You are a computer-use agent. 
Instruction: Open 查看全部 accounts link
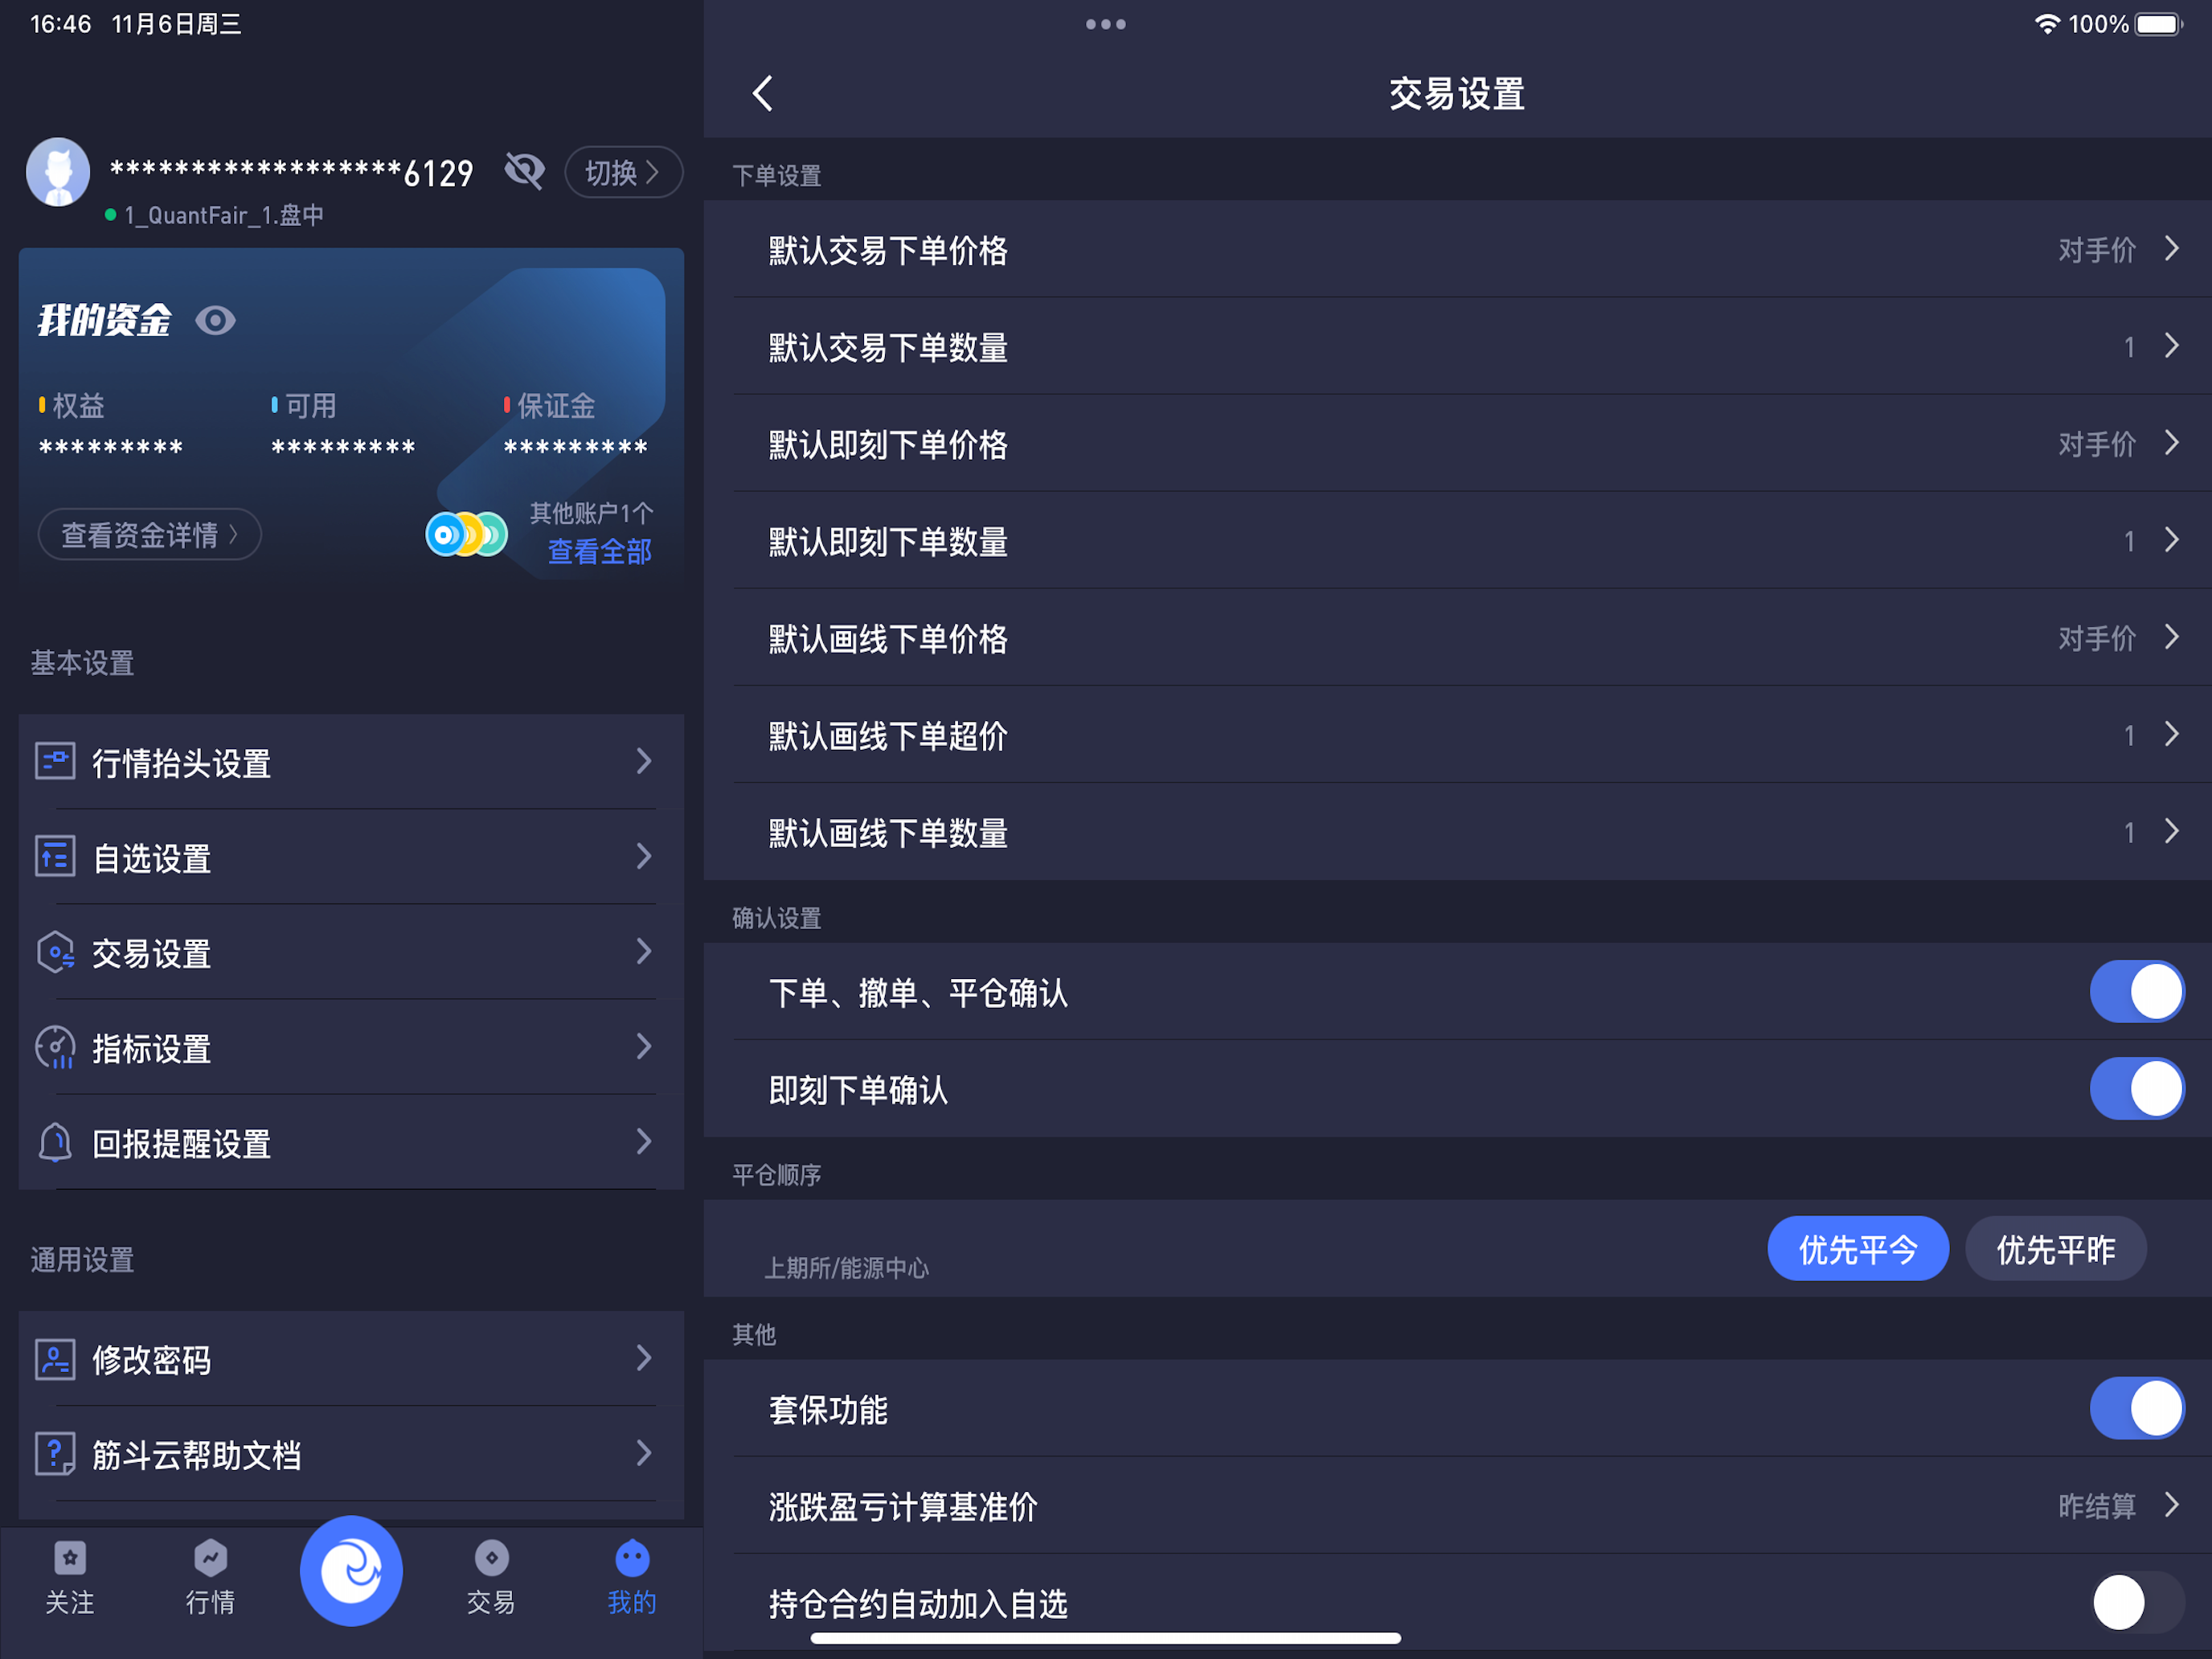[599, 551]
